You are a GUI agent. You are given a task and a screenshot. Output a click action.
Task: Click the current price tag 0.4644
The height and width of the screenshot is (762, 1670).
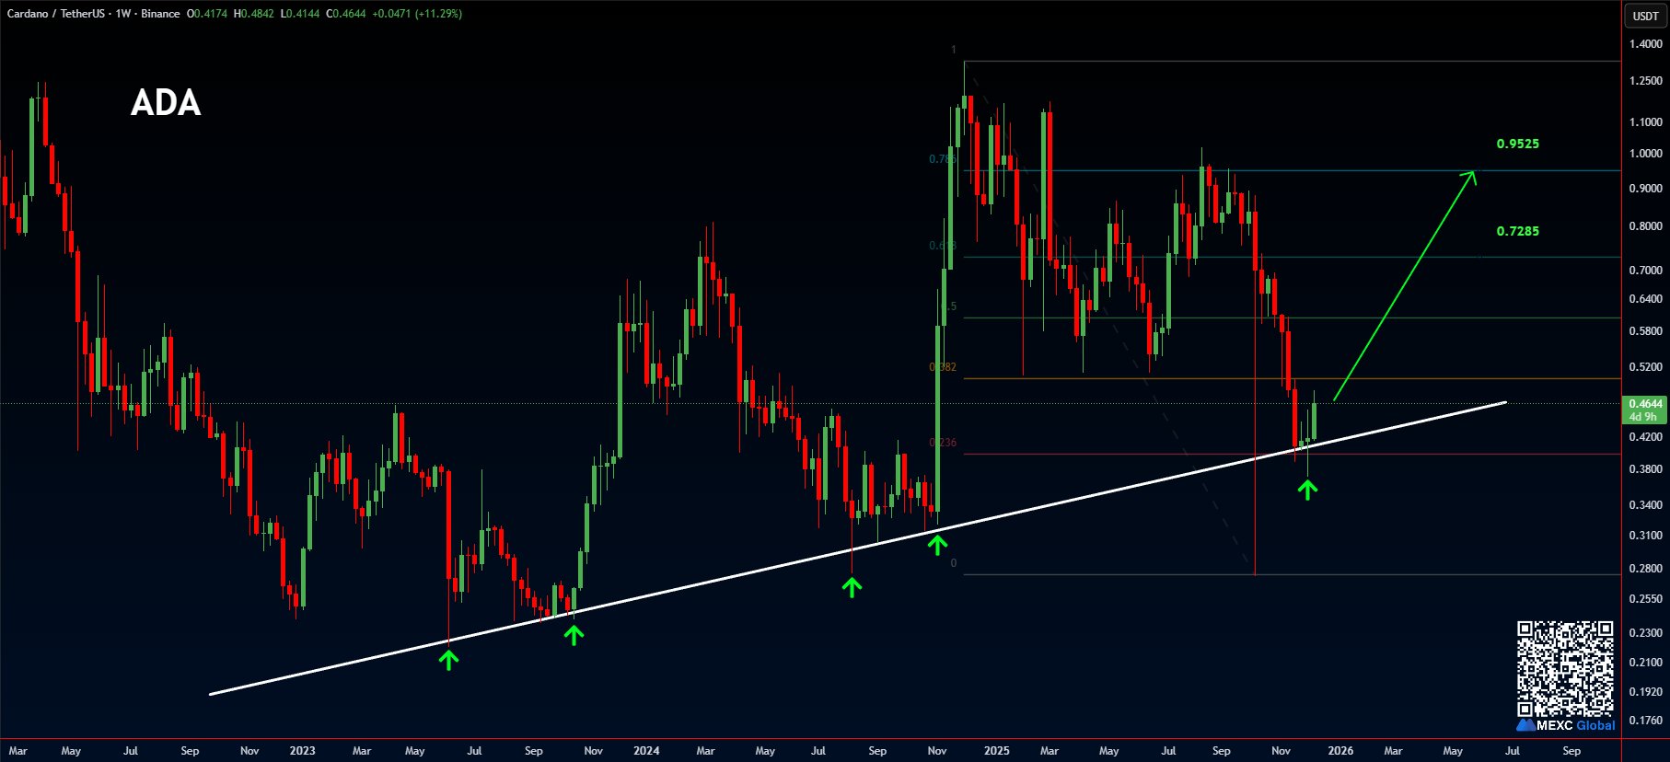(1645, 404)
